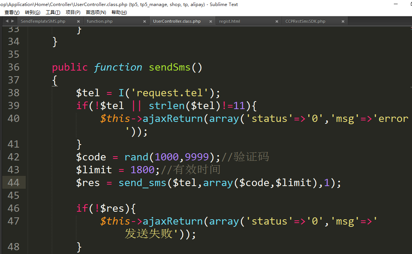Switch to the regist.html tab

229,22
